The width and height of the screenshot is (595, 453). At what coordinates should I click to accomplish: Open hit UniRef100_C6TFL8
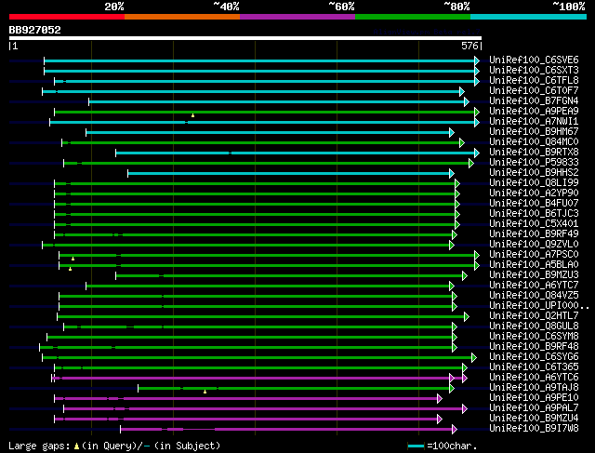[534, 81]
